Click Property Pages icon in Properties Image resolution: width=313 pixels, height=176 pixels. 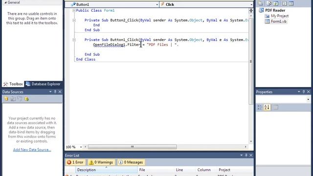276,108
